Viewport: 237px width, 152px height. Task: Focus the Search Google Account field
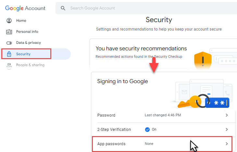pos(130,8)
